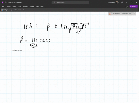Select the Medium Eraser tool
The height and width of the screenshot is (104, 139).
[x=16, y=10]
